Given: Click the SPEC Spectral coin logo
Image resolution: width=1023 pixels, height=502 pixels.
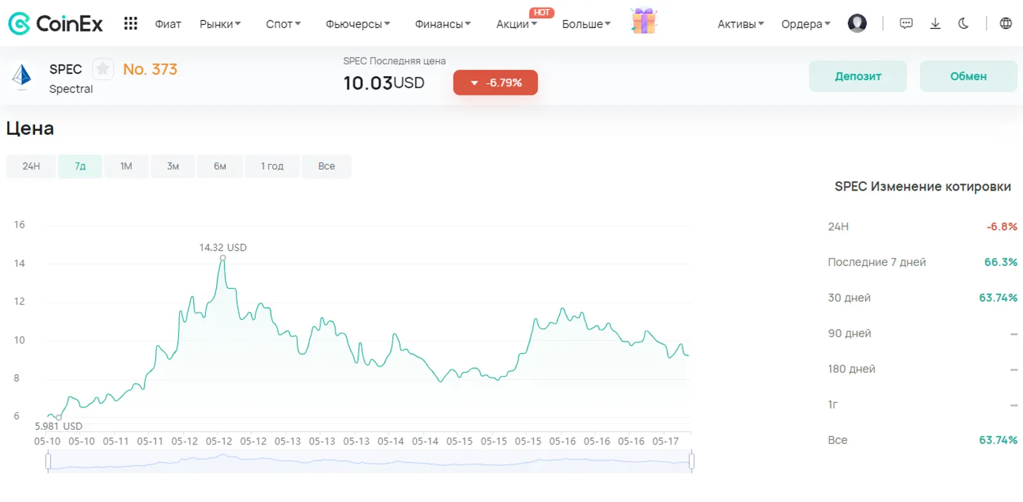Looking at the screenshot, I should tap(22, 76).
